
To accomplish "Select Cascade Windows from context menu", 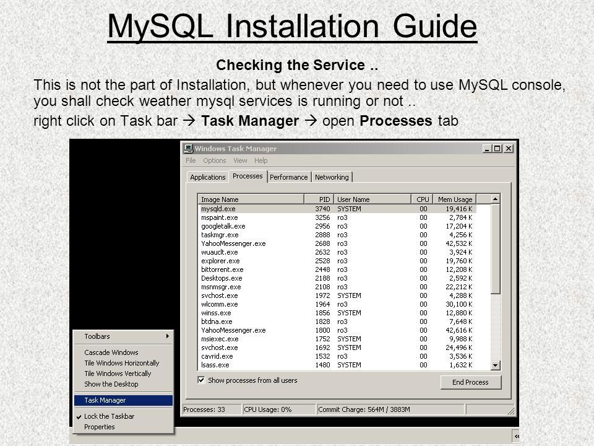I will click(124, 352).
